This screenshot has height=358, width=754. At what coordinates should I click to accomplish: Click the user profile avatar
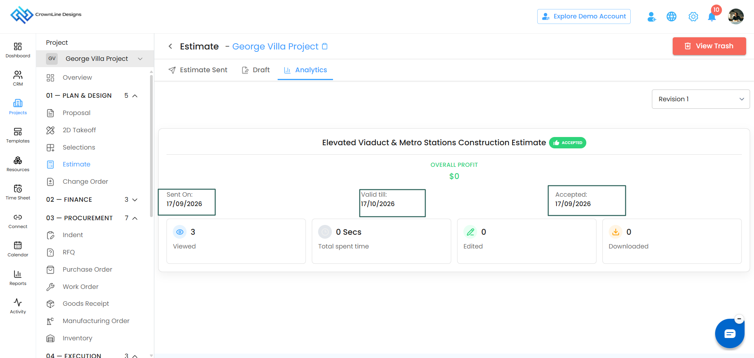point(736,16)
